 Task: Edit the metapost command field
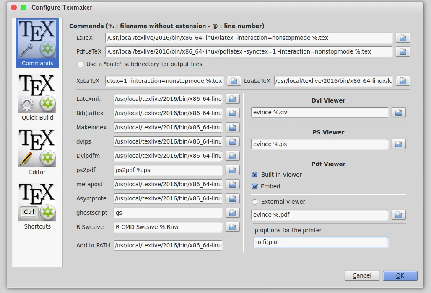[x=168, y=184]
